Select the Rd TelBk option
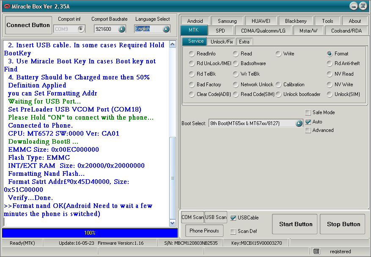 [x=191, y=74]
